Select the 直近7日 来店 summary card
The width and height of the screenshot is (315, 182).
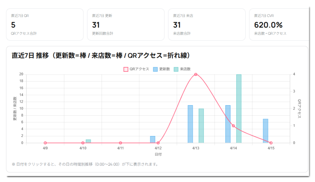click(207, 25)
